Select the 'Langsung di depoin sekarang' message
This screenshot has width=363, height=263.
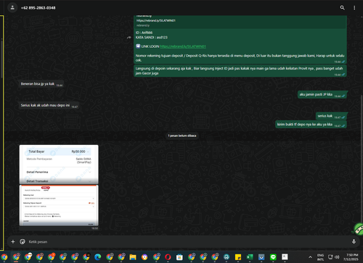[x=240, y=71]
